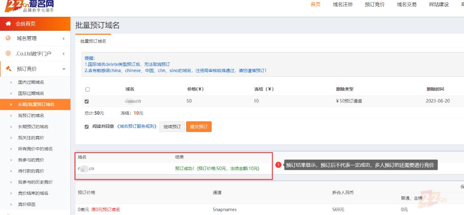This screenshot has height=215, width=464.
Task: Click the arrow bullet beside 国内过期域名
Action: tap(11, 82)
